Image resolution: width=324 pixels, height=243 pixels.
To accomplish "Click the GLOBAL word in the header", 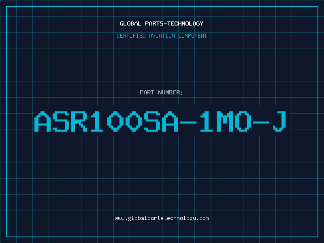I will [x=130, y=23].
